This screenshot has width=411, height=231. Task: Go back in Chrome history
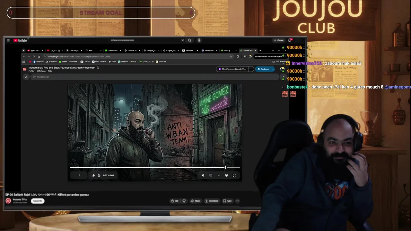(24, 56)
